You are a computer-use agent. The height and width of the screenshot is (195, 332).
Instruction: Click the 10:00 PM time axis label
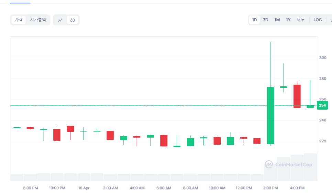57,188
